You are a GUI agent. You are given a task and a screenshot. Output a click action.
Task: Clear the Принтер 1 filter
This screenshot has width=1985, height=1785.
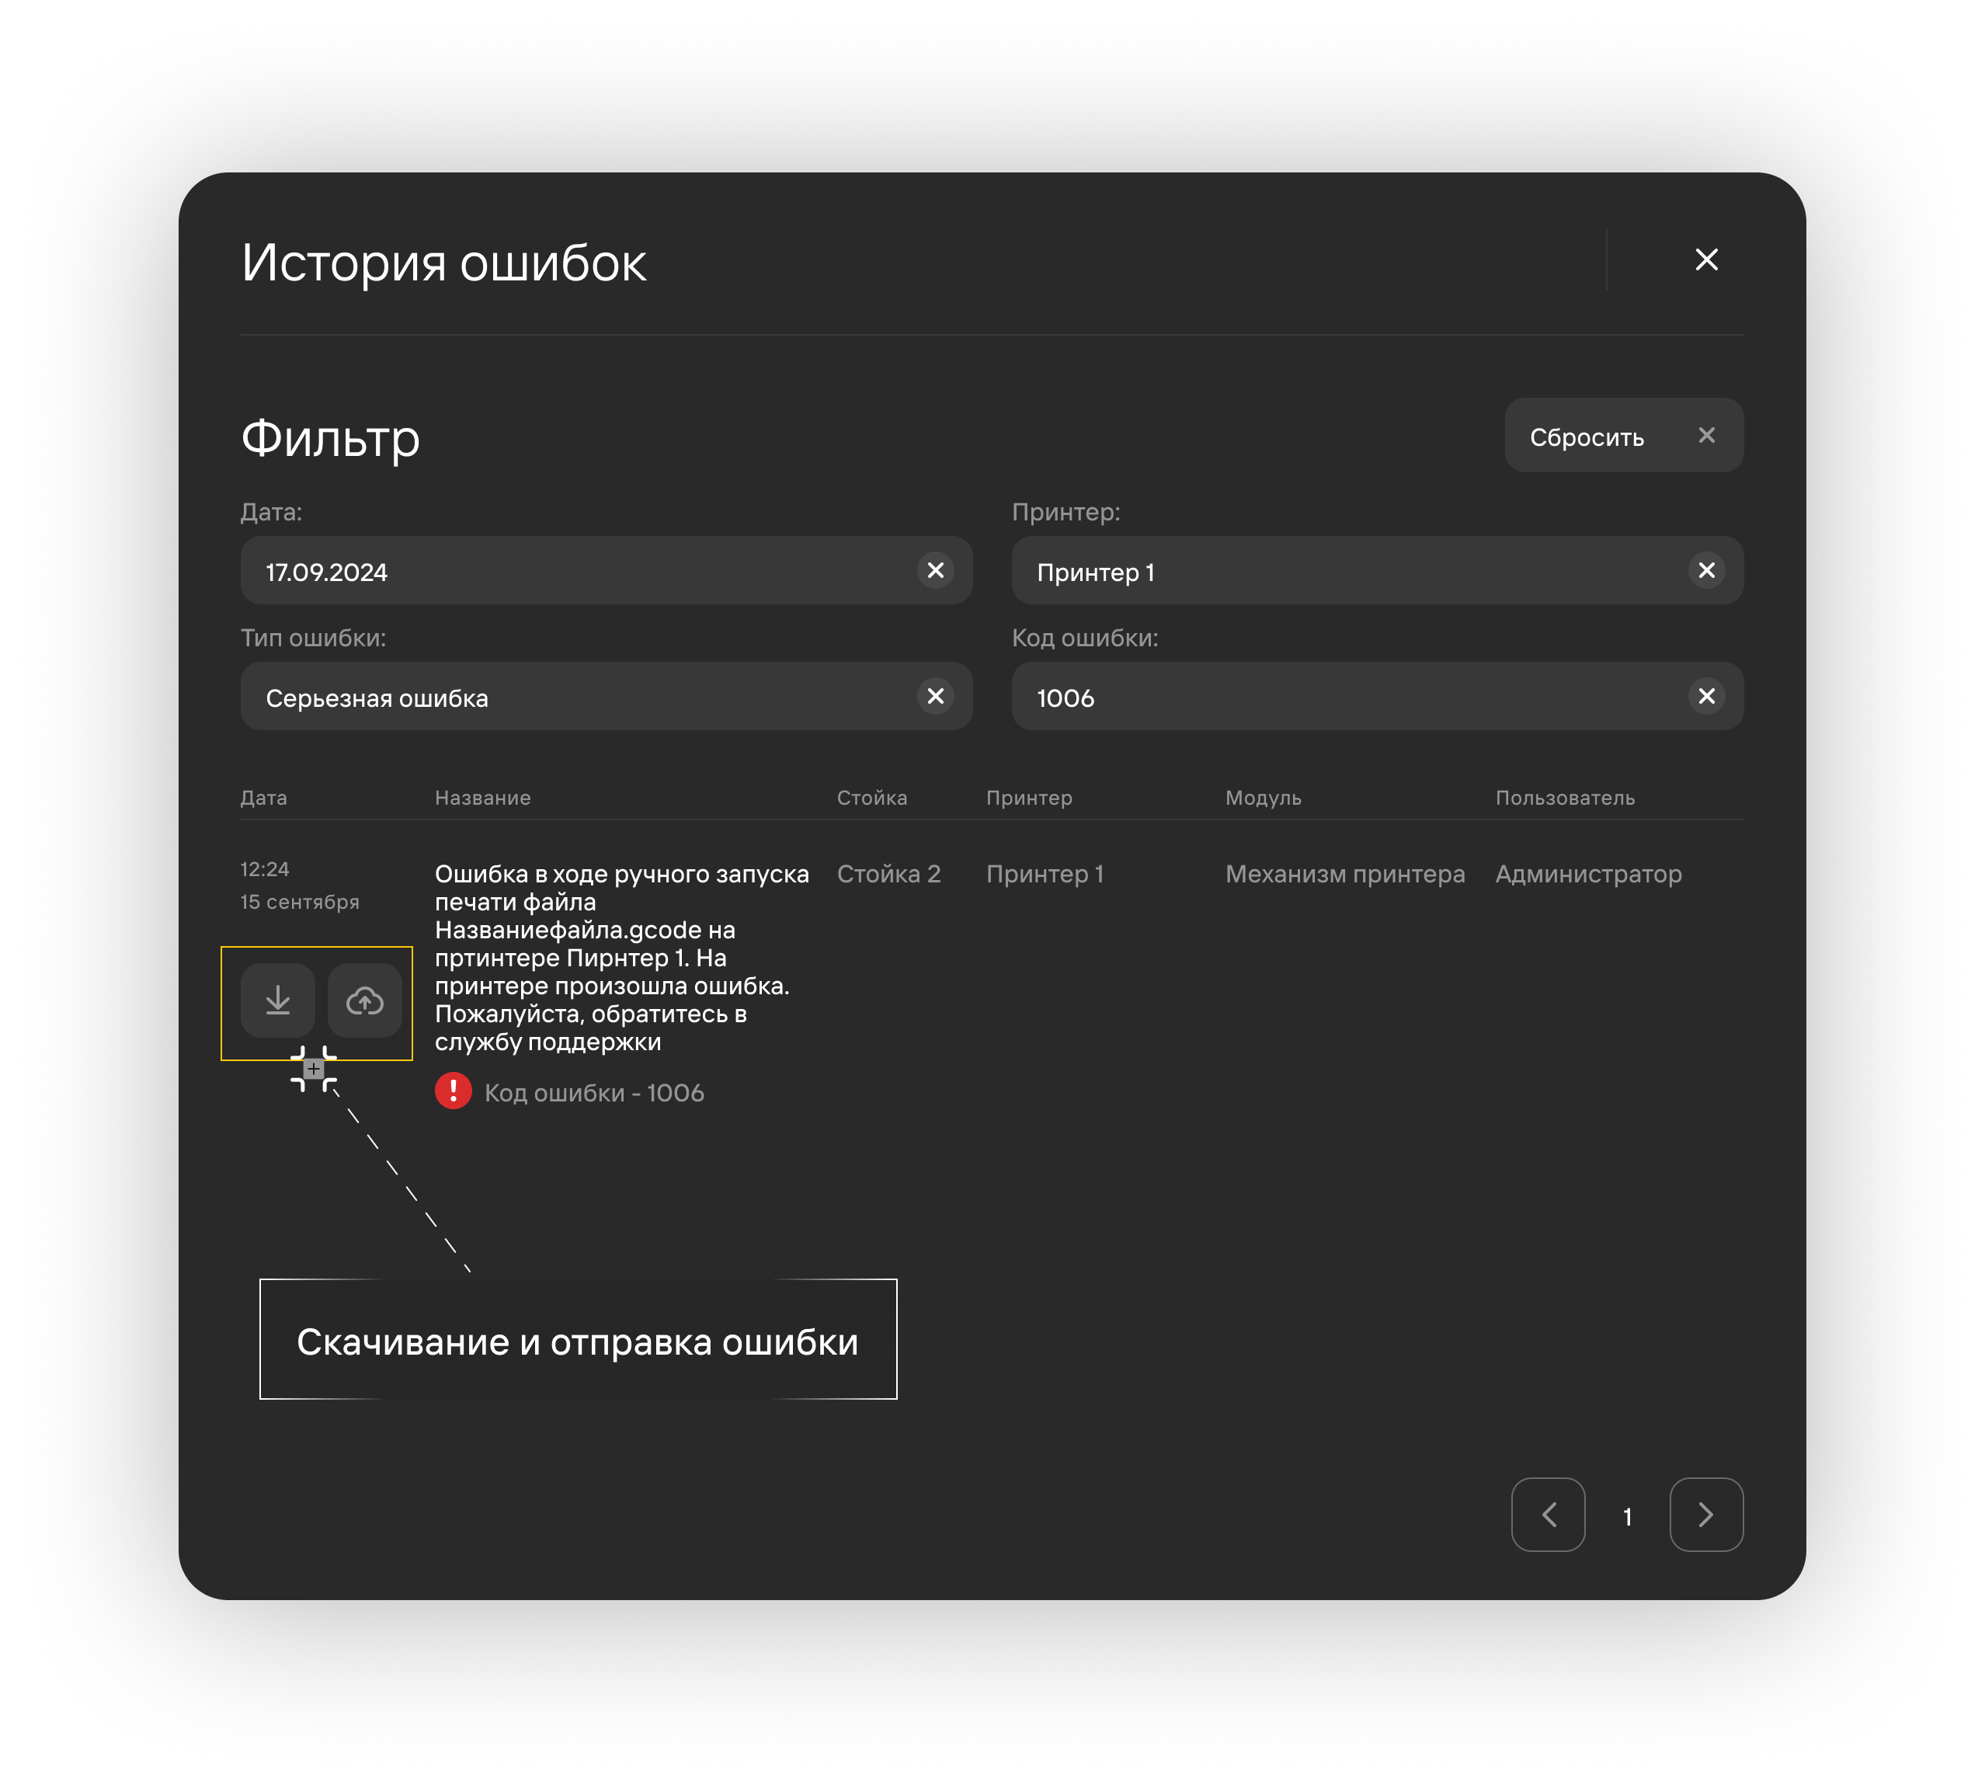tap(1706, 570)
